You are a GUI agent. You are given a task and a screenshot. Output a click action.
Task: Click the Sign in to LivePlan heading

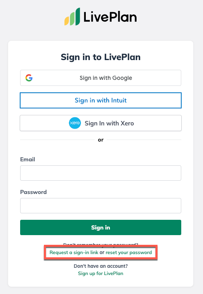click(101, 57)
